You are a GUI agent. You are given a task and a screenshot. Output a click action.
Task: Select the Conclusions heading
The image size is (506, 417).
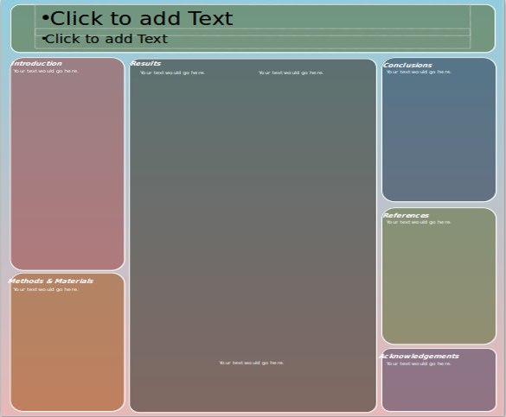click(x=407, y=65)
